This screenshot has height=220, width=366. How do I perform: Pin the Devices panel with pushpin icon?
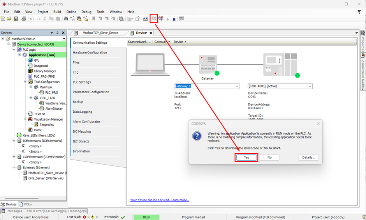pos(57,33)
